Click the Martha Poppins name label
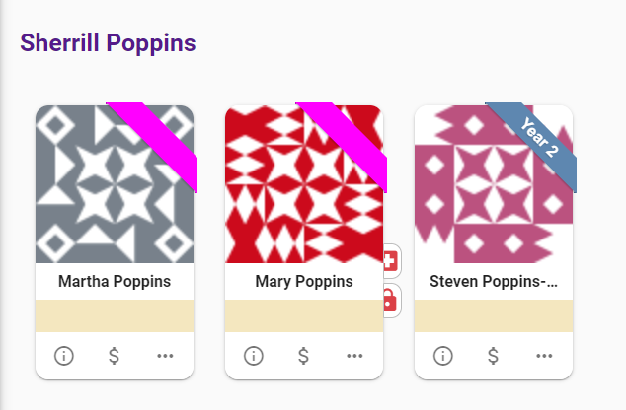The image size is (626, 410). pos(115,282)
